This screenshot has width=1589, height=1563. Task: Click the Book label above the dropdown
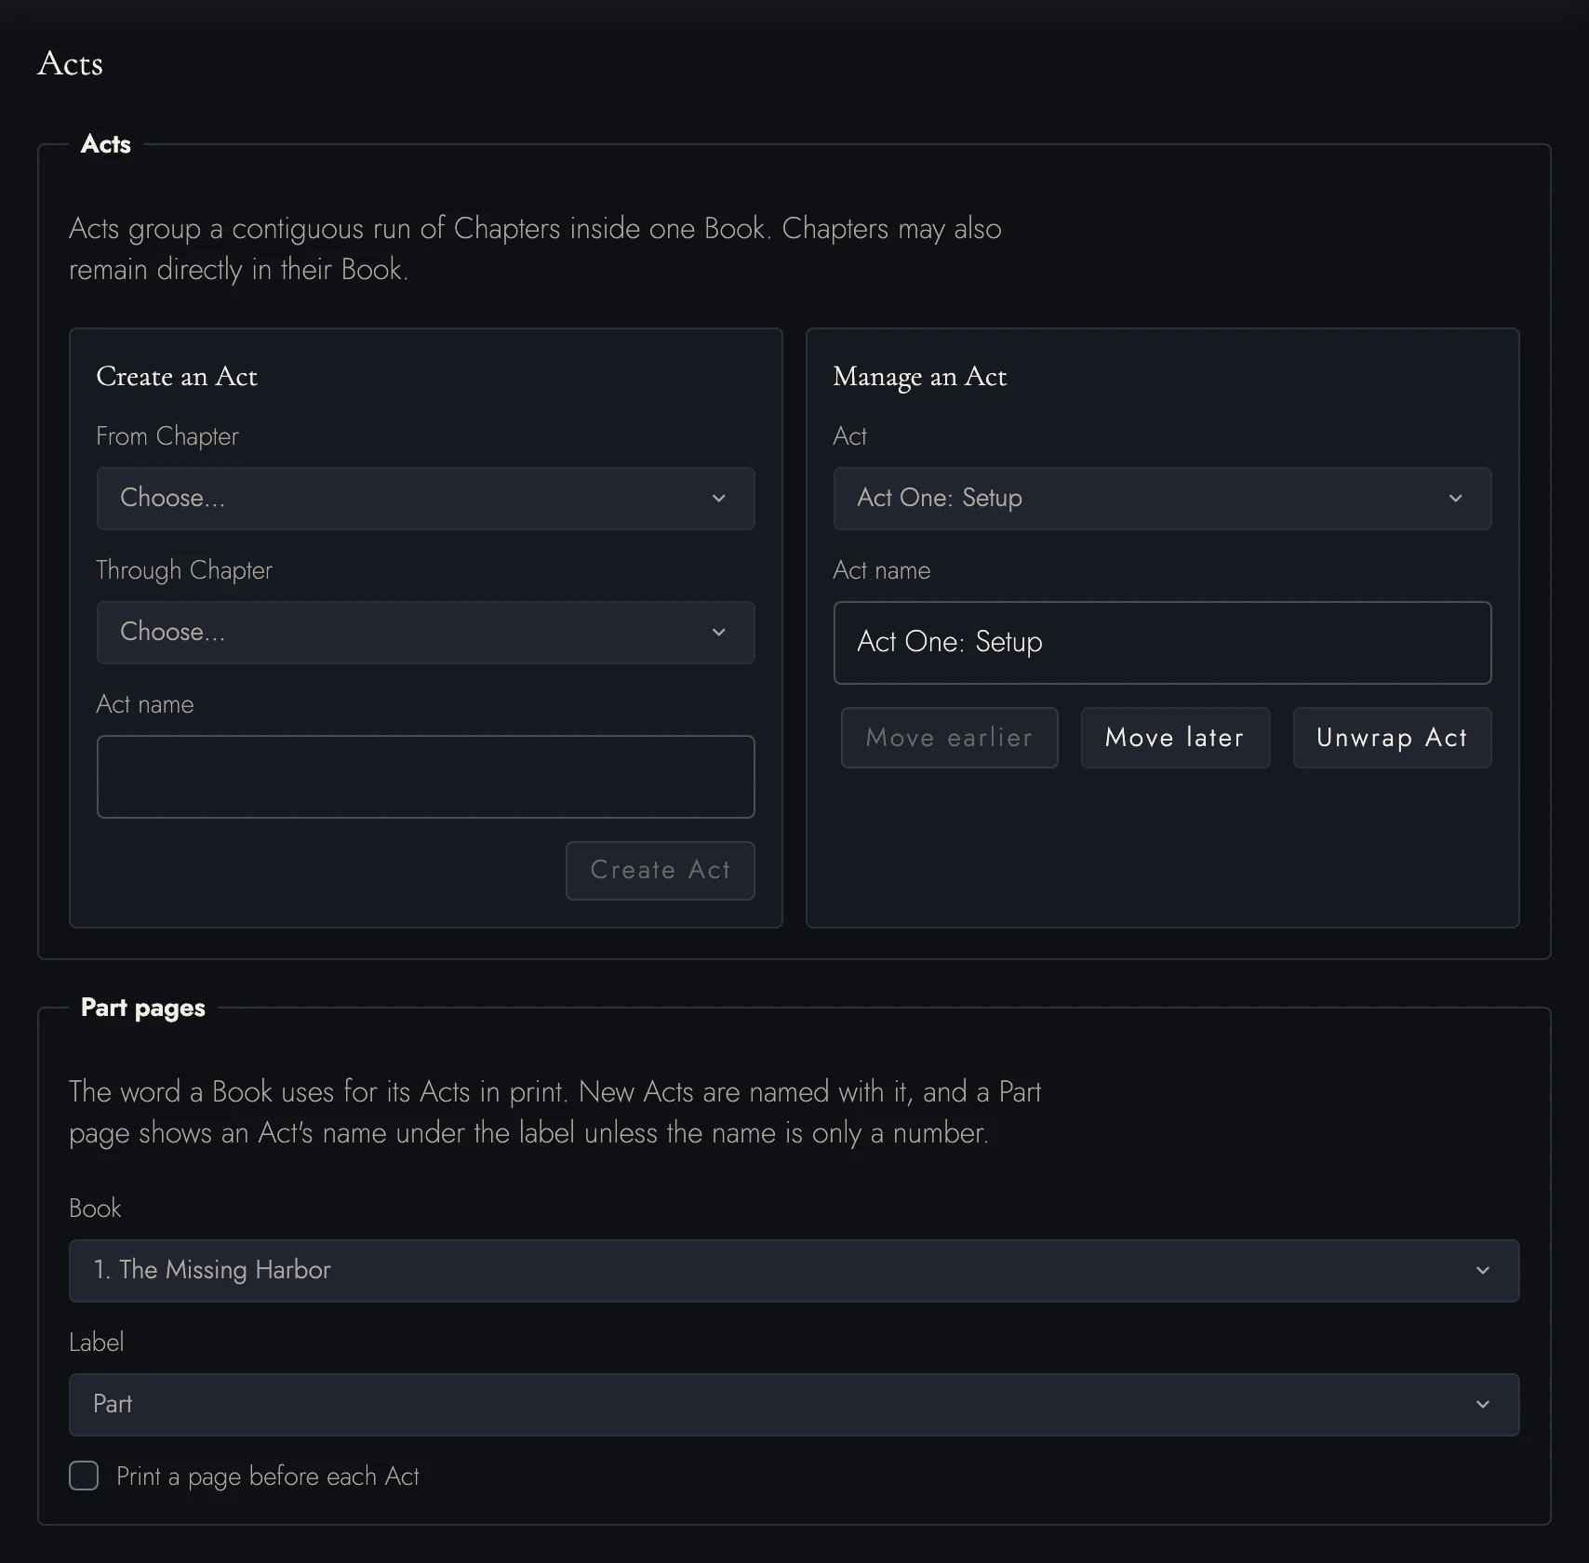95,1209
